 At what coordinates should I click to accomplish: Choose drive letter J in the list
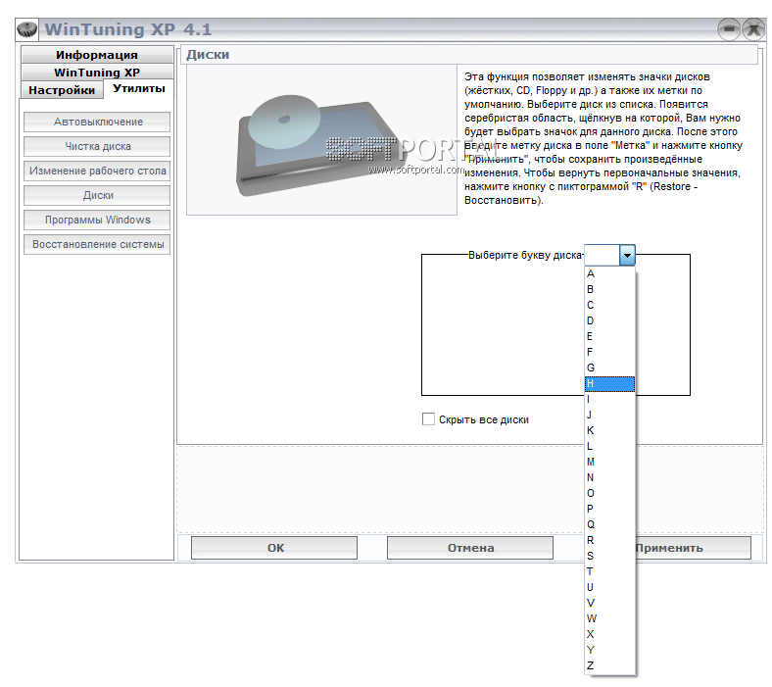tap(609, 416)
